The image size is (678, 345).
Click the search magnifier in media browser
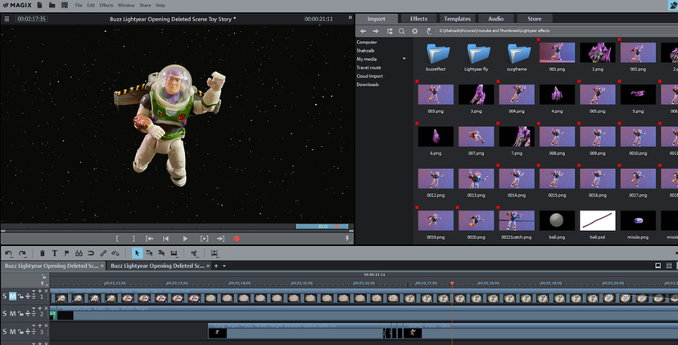pos(401,31)
